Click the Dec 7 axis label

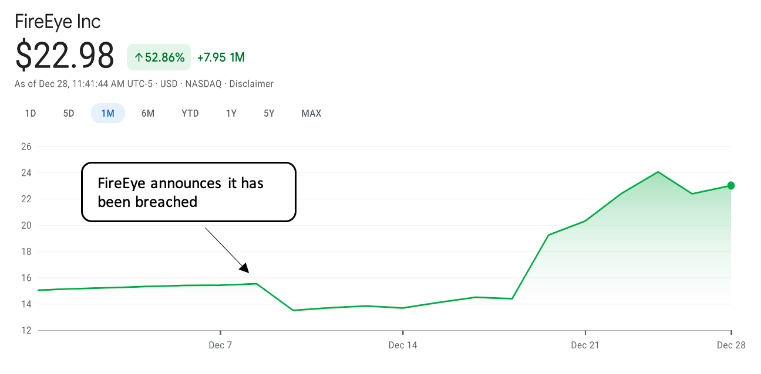tap(220, 345)
